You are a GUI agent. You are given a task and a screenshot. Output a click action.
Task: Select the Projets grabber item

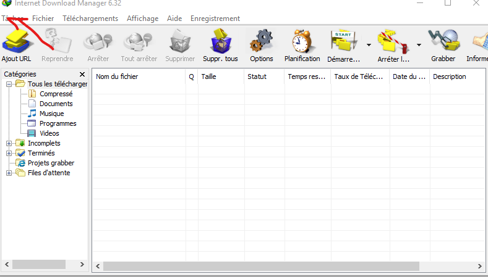tap(51, 163)
